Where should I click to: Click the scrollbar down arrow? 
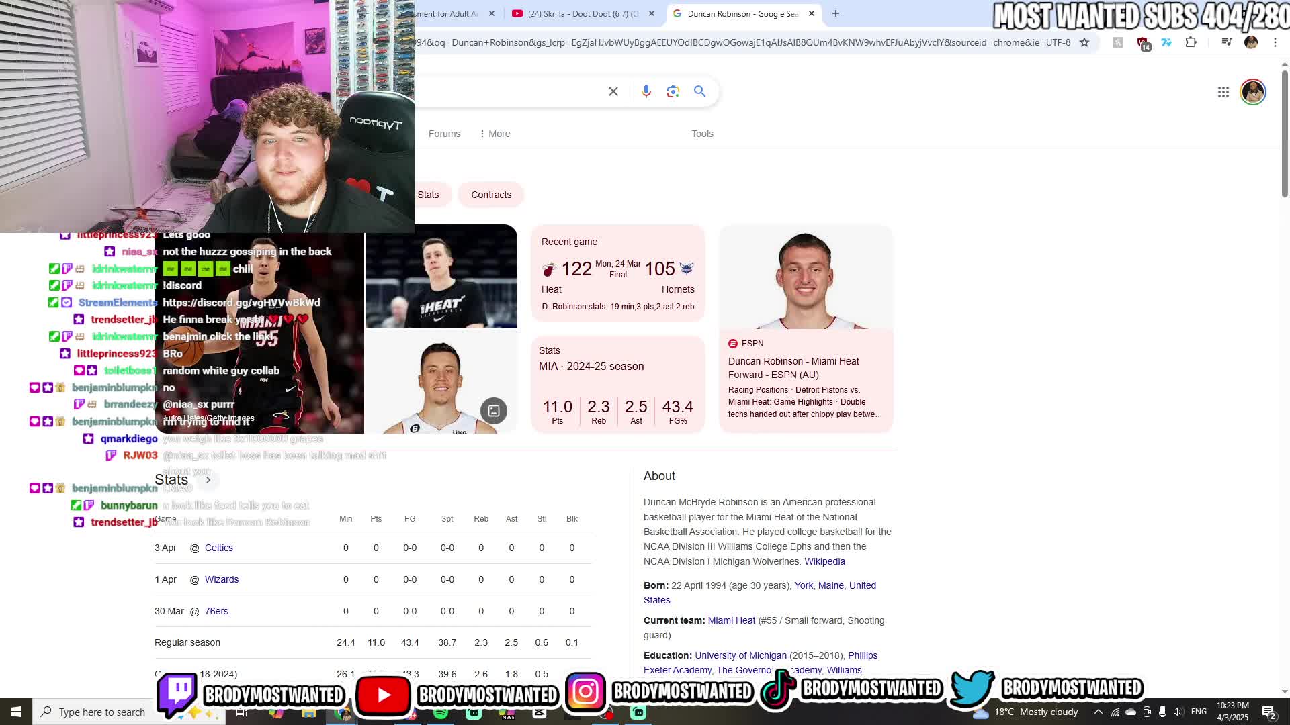click(x=1285, y=691)
